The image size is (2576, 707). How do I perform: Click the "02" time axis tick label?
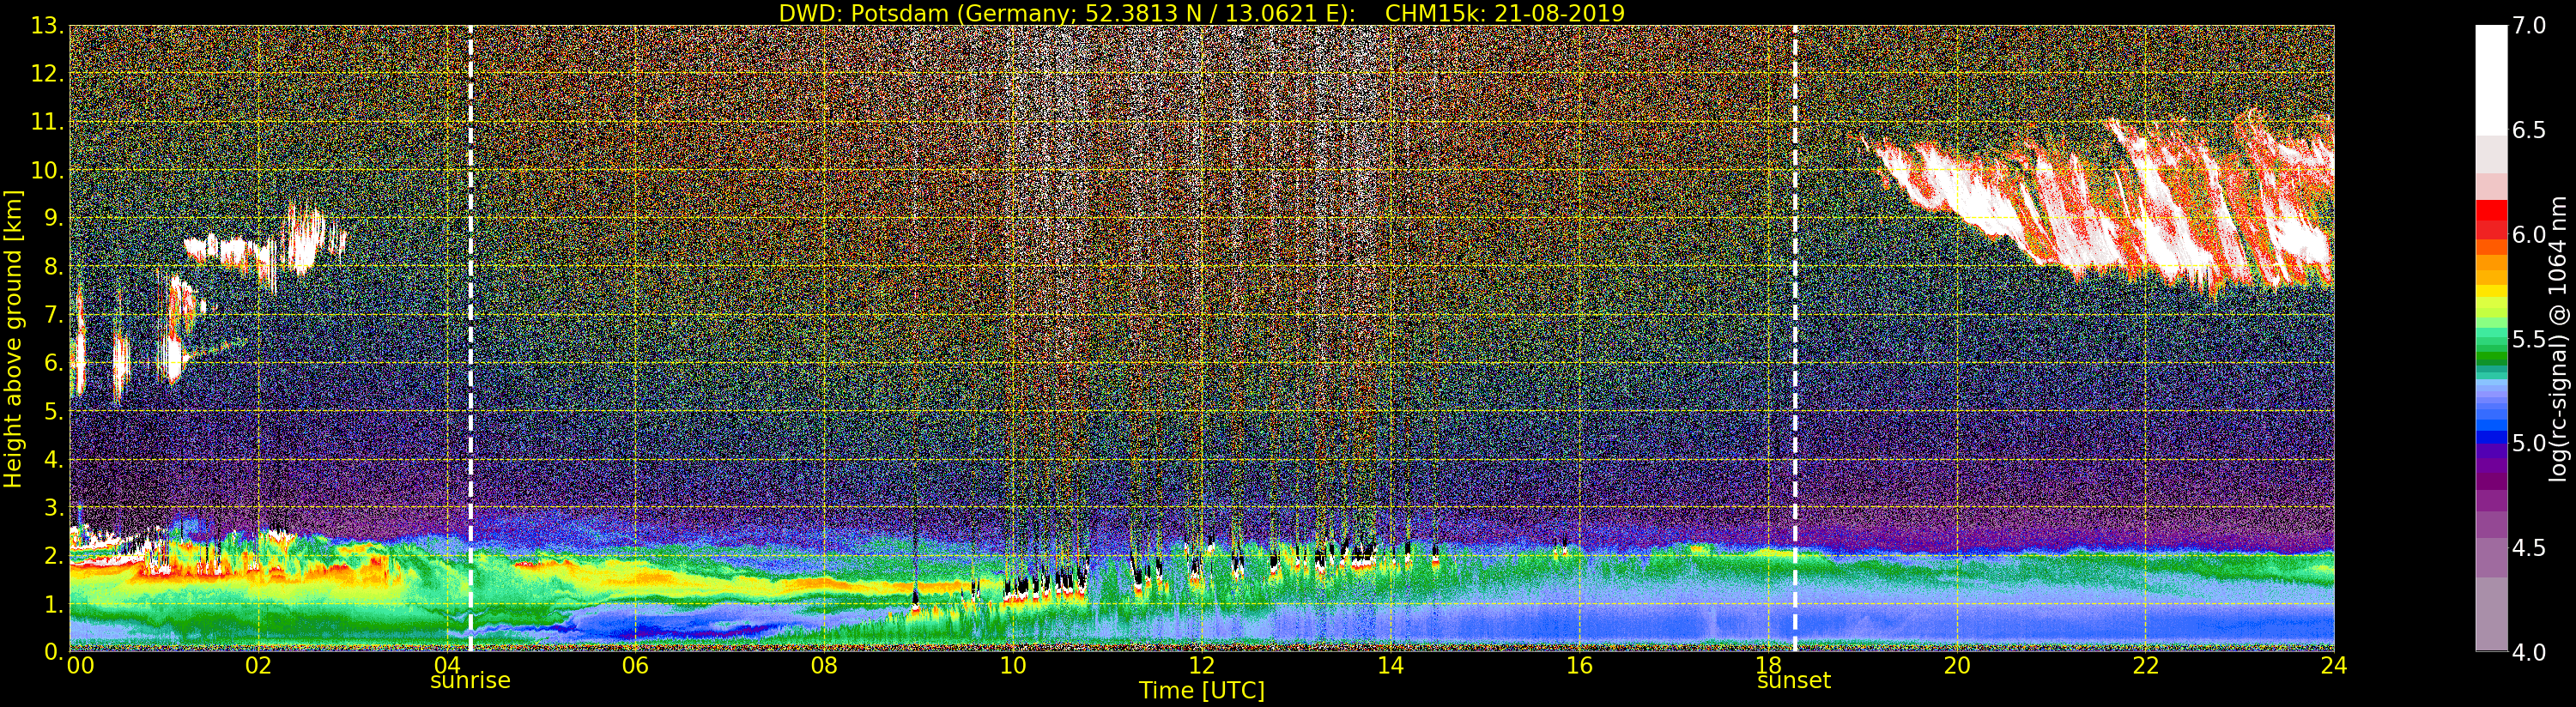(x=258, y=666)
